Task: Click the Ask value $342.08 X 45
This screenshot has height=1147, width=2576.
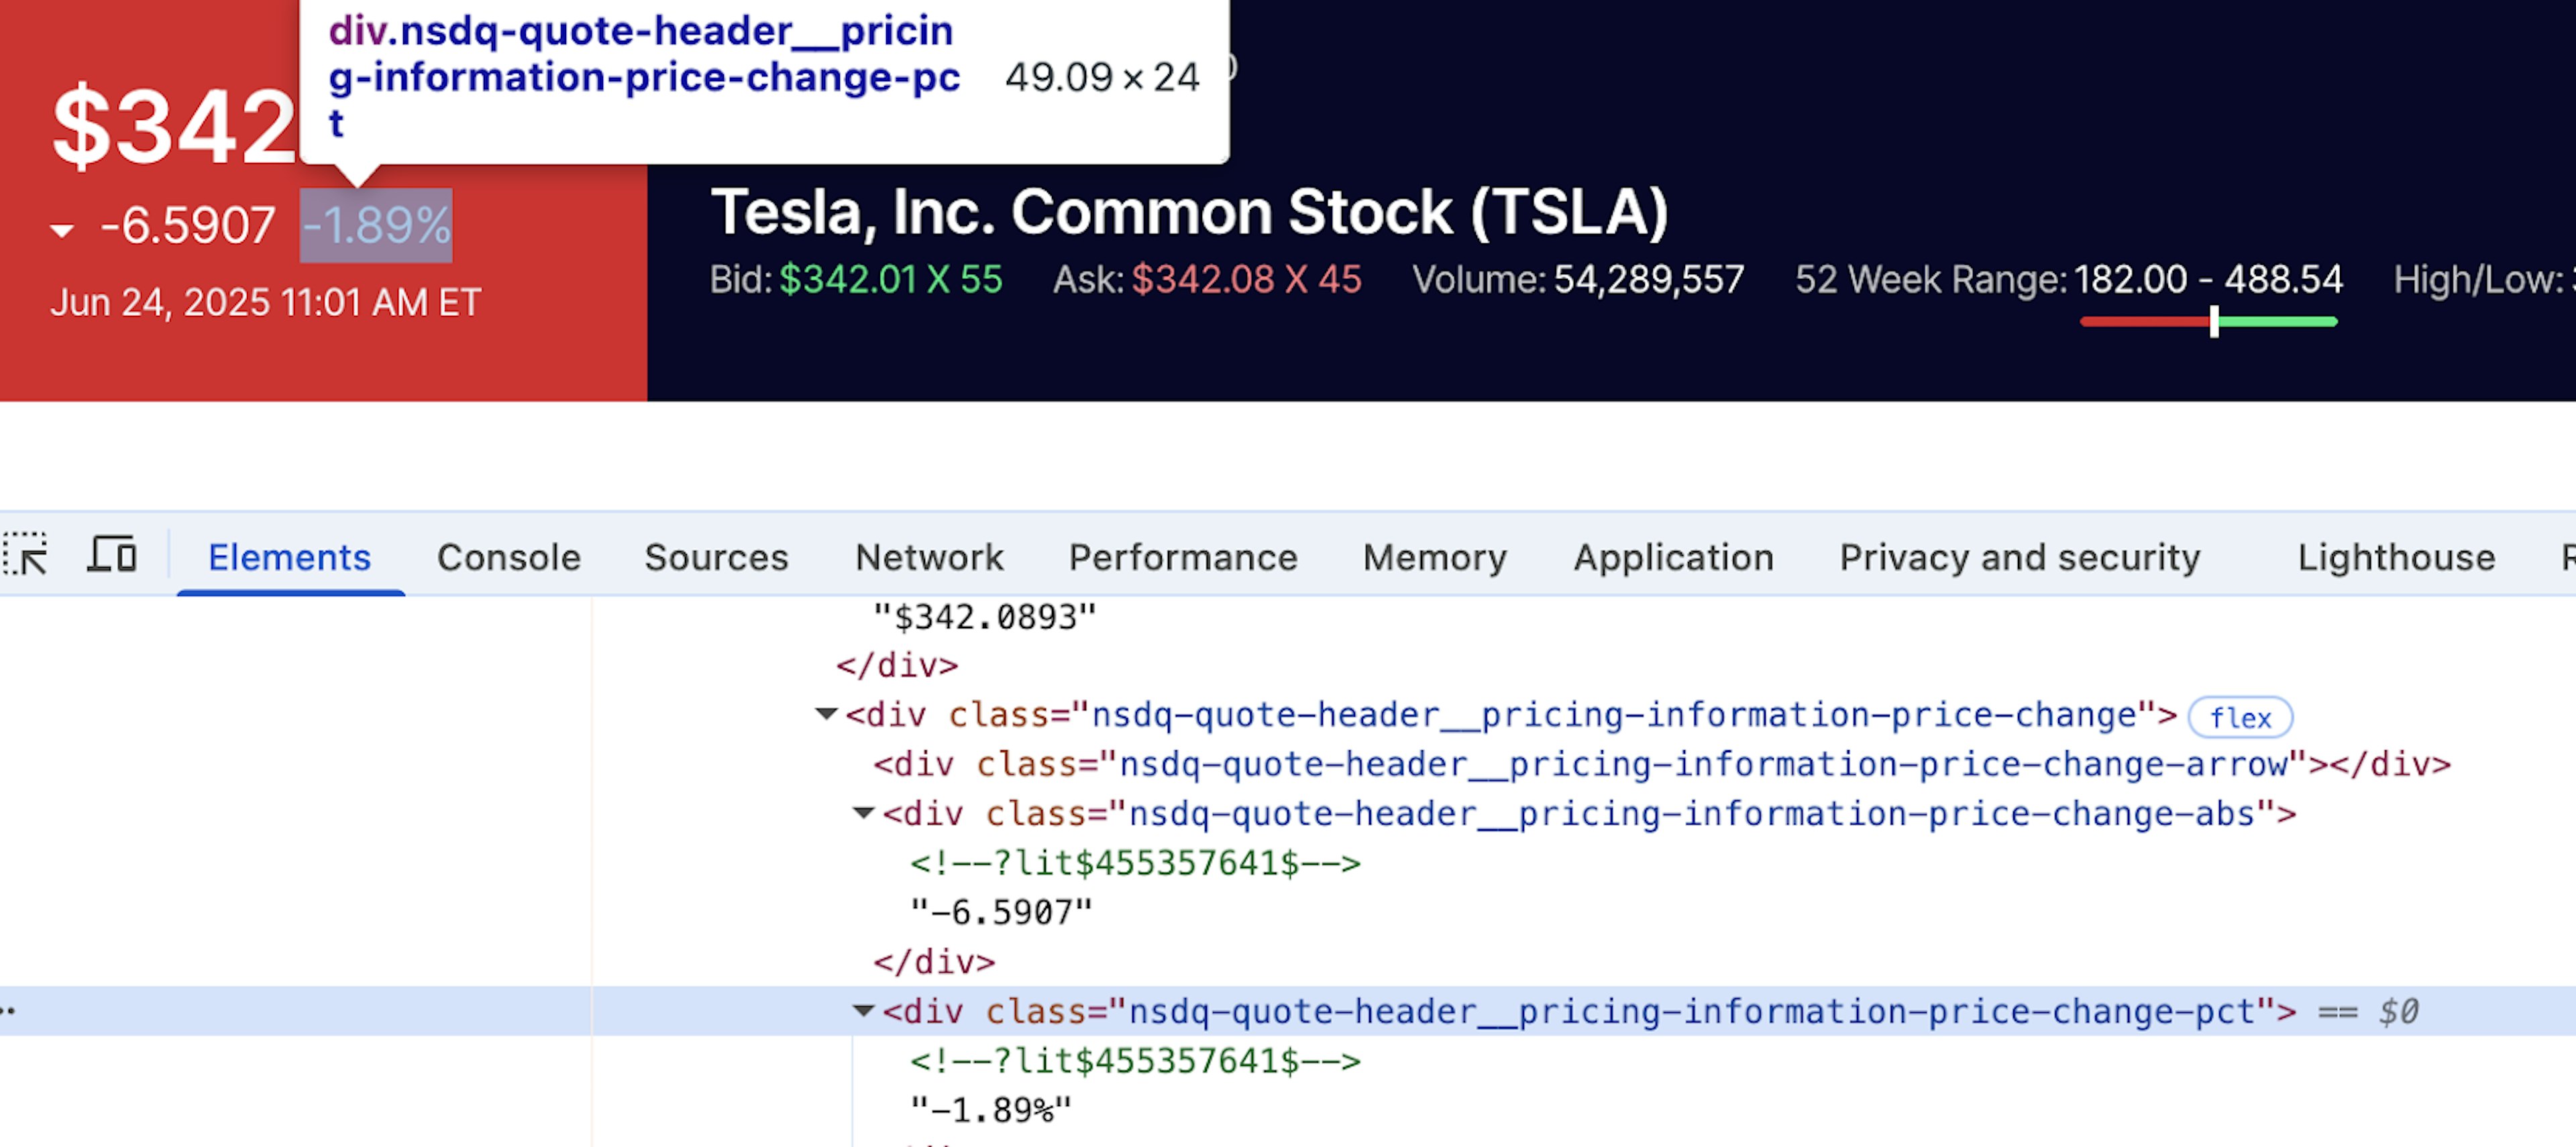Action: pyautogui.click(x=1246, y=280)
